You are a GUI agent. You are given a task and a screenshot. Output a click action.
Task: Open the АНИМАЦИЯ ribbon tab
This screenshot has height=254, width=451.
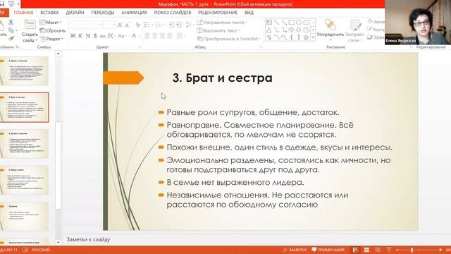[134, 13]
